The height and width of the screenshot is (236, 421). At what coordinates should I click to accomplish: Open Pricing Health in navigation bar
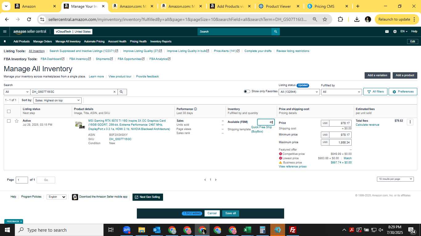click(x=138, y=41)
